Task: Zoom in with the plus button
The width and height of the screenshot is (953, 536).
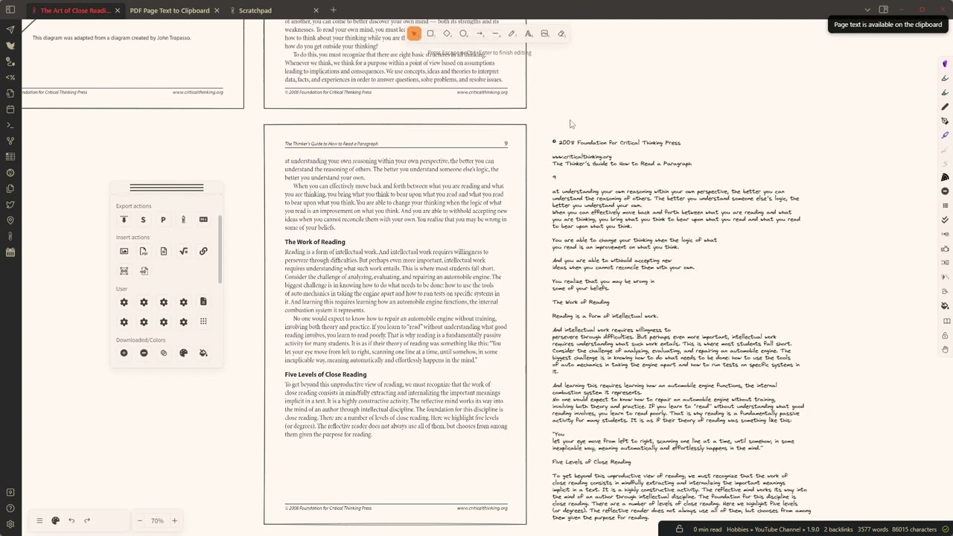Action: click(174, 520)
